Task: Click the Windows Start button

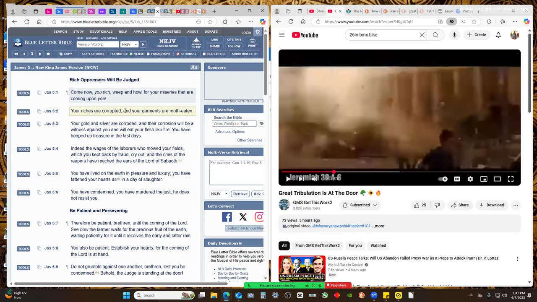Action: coord(126,295)
